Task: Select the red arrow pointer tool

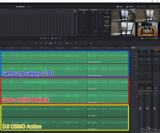Action: [36, 43]
